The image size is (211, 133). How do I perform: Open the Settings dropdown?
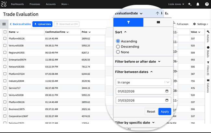click(201, 24)
